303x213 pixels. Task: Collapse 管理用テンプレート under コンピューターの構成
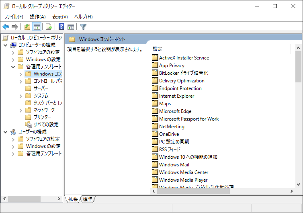13,67
